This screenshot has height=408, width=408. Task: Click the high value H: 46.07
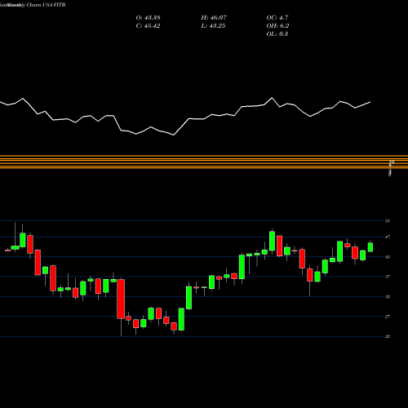(x=214, y=18)
